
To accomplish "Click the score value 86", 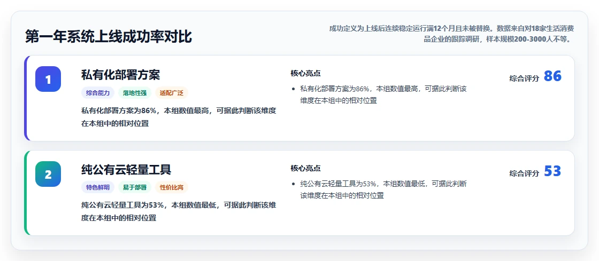I will pos(553,76).
